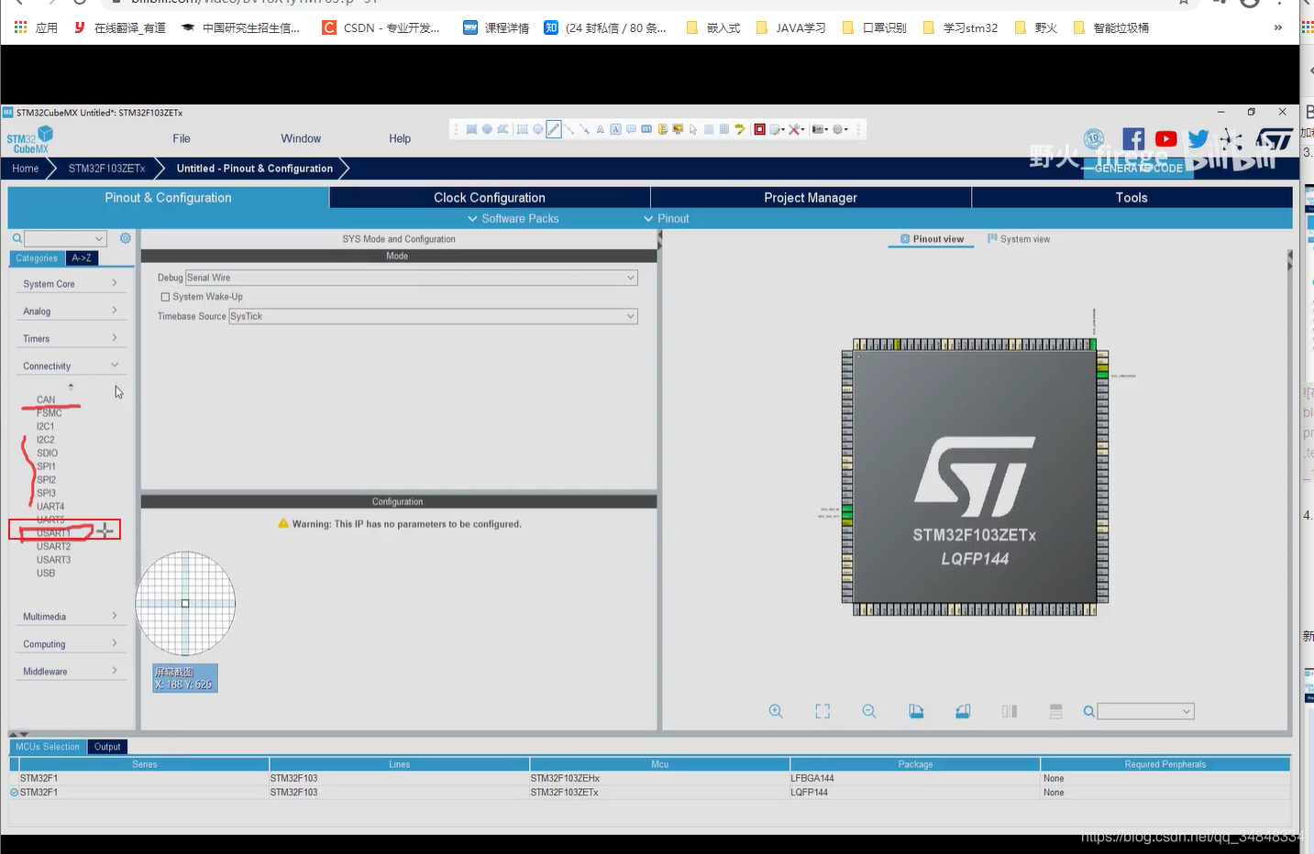The image size is (1314, 854).
Task: Open ST Facebook page icon
Action: point(1133,139)
